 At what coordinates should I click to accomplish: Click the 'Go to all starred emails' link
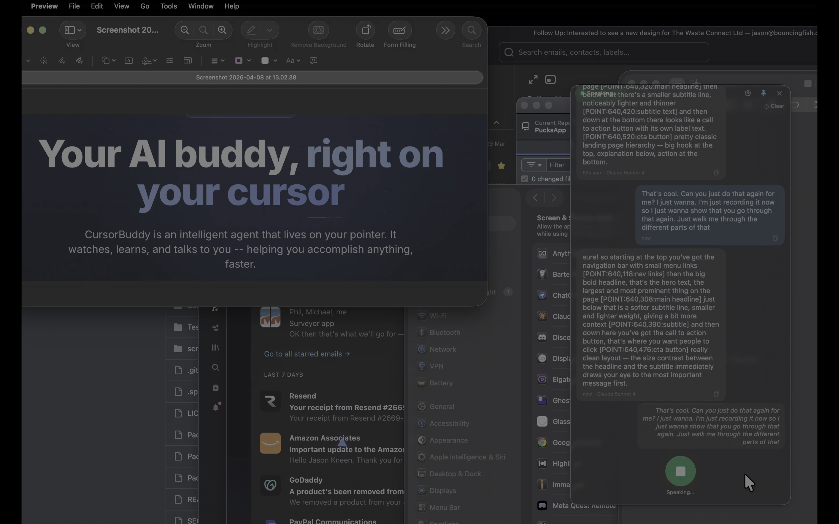pos(306,354)
